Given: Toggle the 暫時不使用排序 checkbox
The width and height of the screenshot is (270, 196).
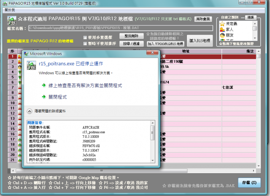Looking at the screenshot, I should (x=85, y=44).
